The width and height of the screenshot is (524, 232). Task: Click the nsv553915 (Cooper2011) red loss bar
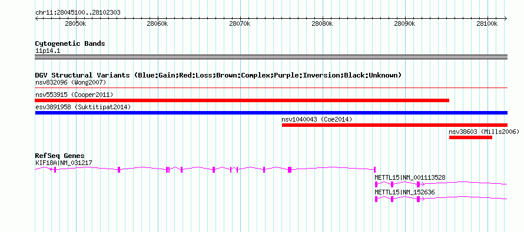pyautogui.click(x=242, y=100)
